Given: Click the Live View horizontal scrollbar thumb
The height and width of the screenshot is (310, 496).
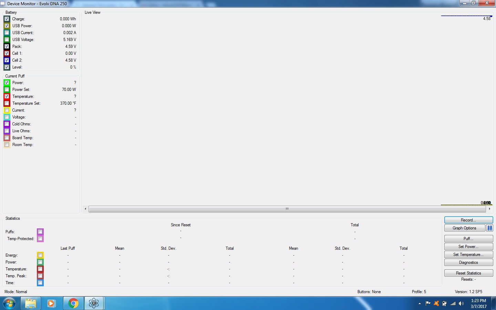Looking at the screenshot, I should (287, 209).
